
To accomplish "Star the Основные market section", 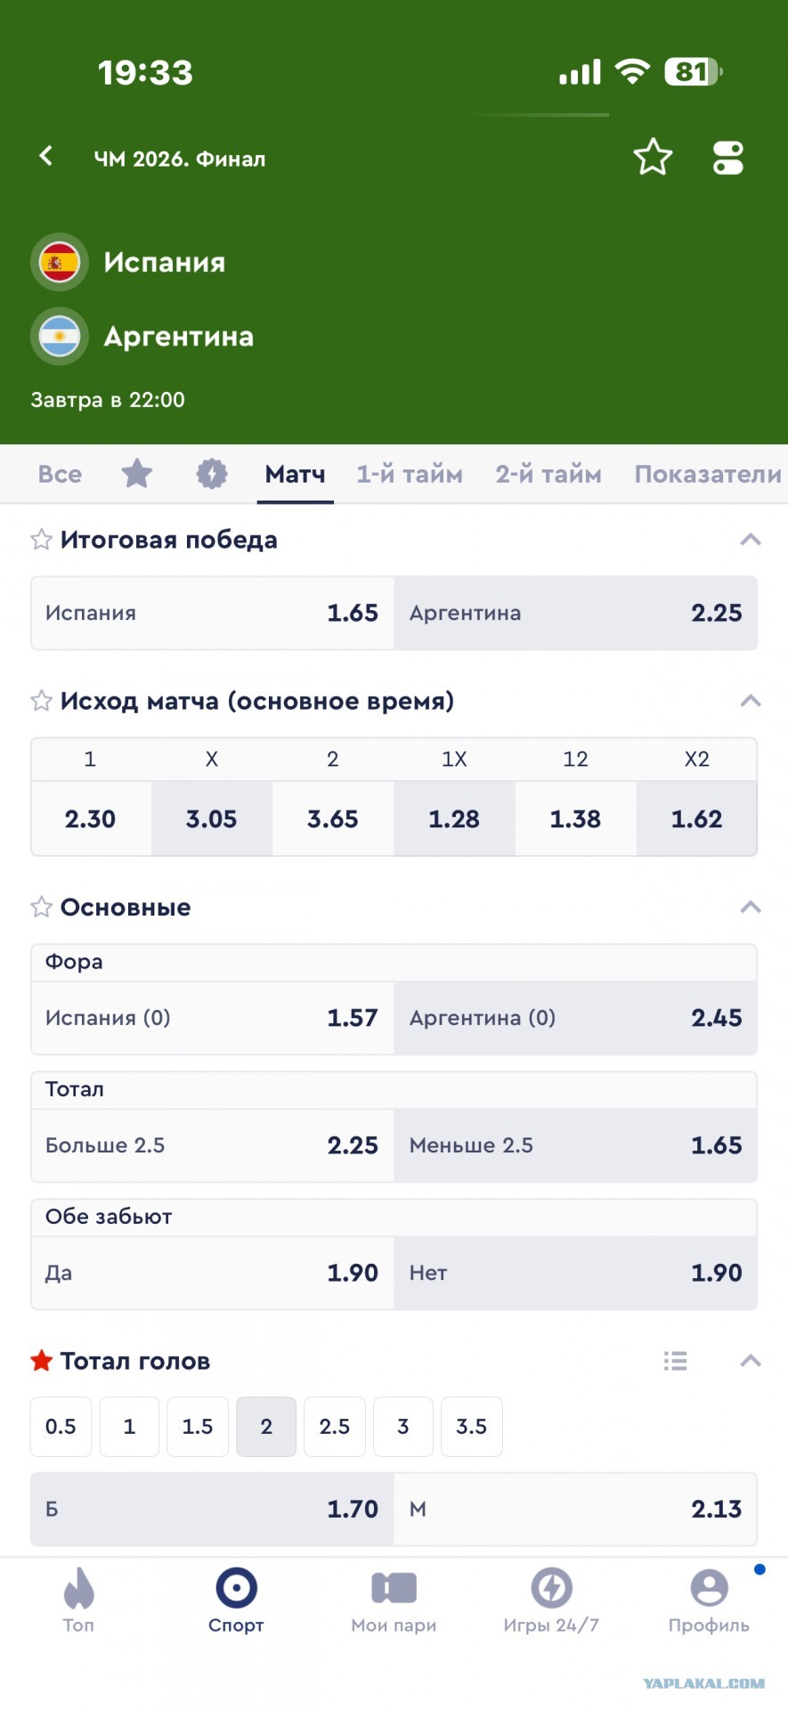I will pyautogui.click(x=41, y=908).
